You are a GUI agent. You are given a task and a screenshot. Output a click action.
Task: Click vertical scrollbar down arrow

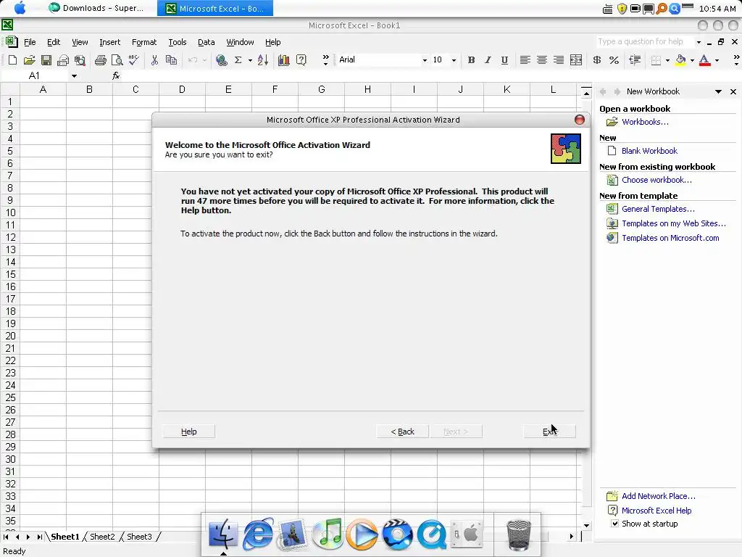tap(586, 525)
